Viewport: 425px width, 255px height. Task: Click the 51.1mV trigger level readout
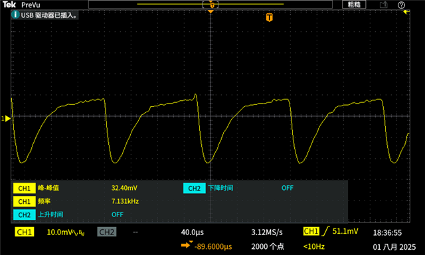point(345,231)
